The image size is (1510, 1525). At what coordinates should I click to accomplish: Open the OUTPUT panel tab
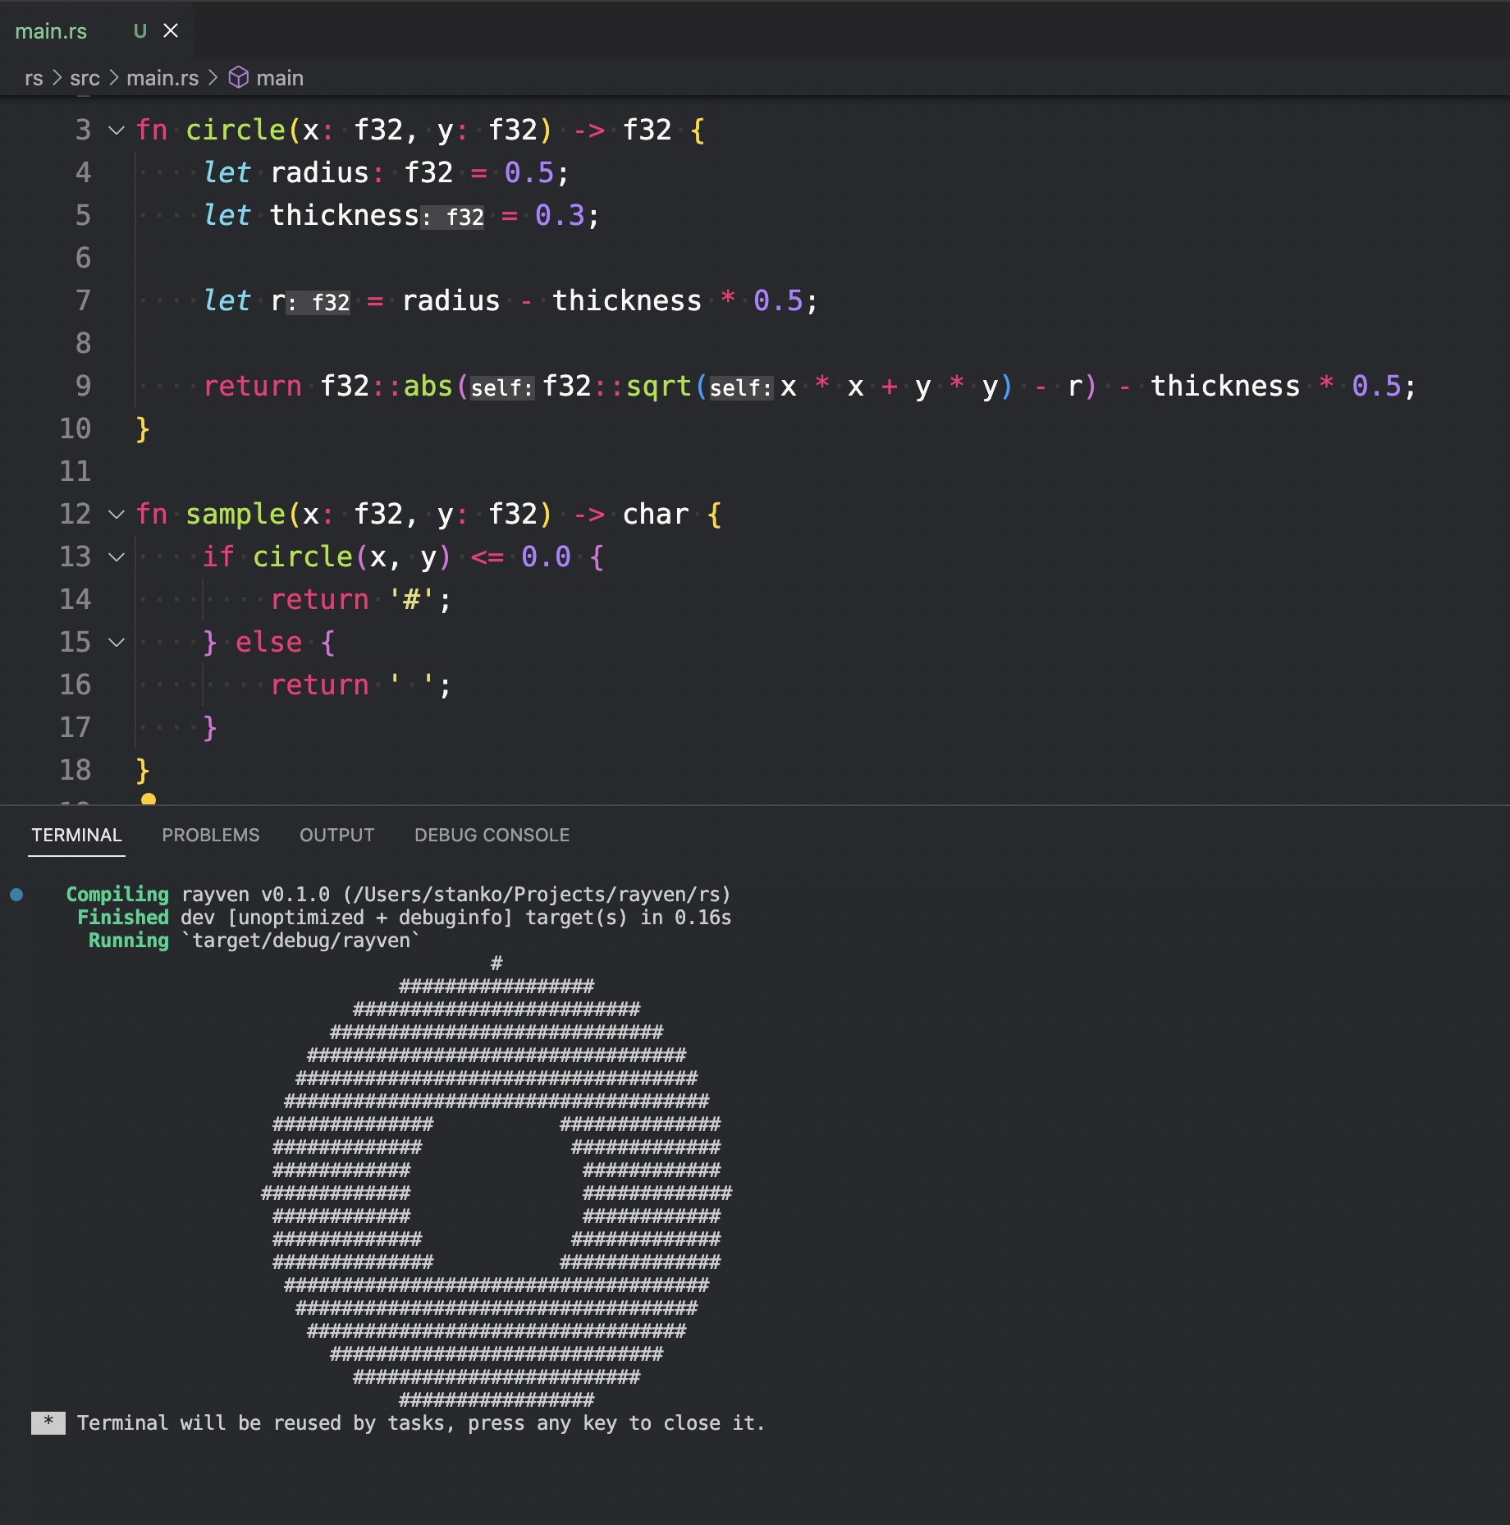[336, 835]
